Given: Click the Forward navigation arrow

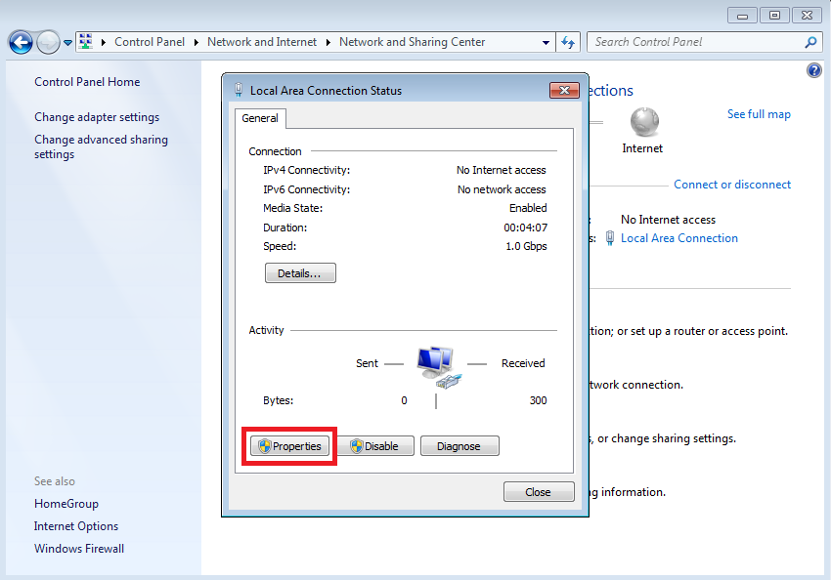Looking at the screenshot, I should pos(48,42).
